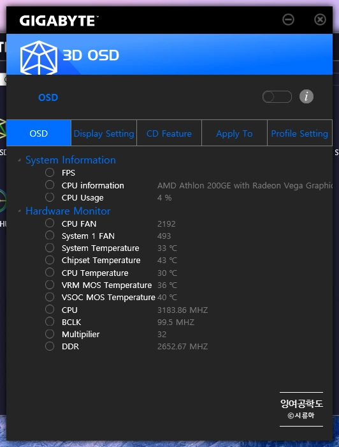The height and width of the screenshot is (447, 339).
Task: Click the AMD Athlon 200GE CPU text
Action: (x=245, y=186)
